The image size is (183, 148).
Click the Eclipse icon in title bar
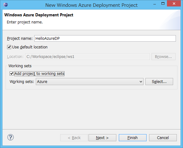pos(6,5)
